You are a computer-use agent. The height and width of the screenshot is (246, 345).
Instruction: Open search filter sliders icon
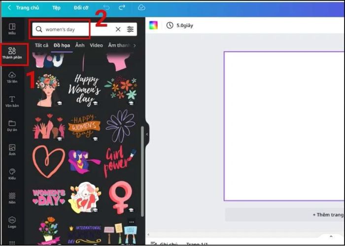(x=130, y=29)
